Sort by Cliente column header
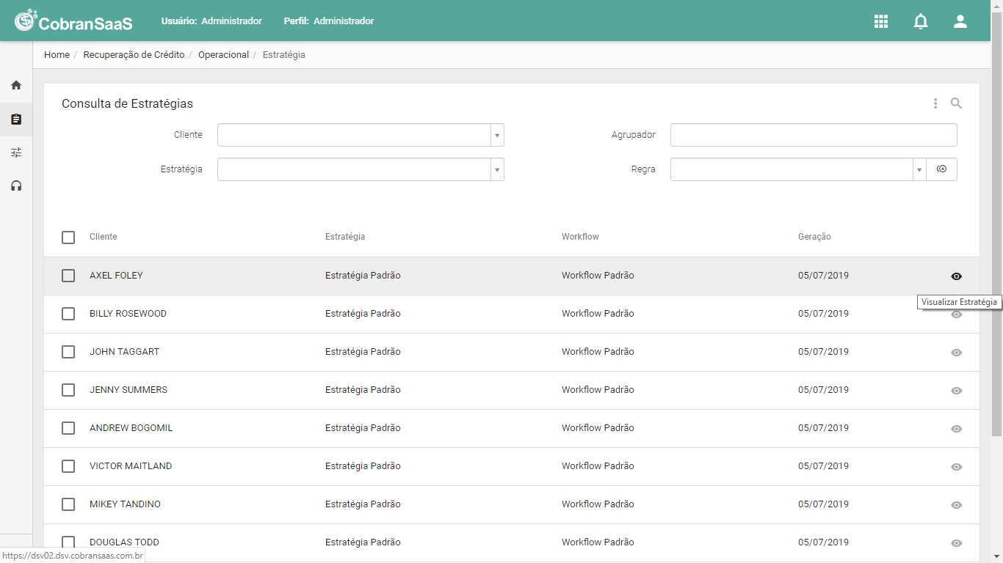This screenshot has height=563, width=1003. (103, 237)
